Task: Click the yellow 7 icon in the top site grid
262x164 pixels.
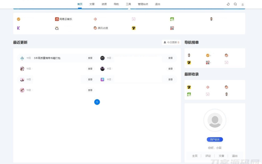Action: (134, 28)
